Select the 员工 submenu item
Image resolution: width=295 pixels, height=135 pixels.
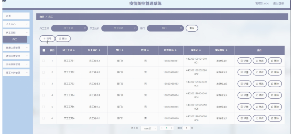(x=15, y=39)
